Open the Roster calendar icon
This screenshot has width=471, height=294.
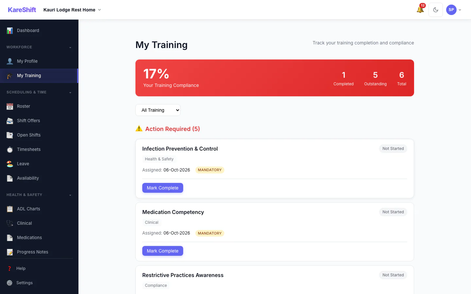point(10,106)
